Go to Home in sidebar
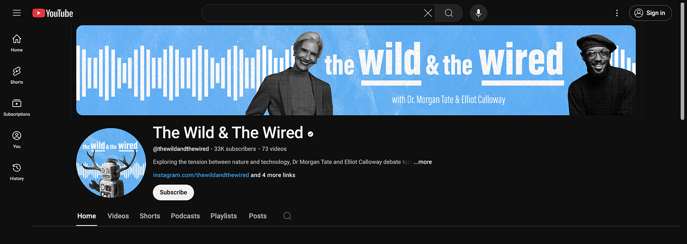This screenshot has height=244, width=687. point(17,43)
